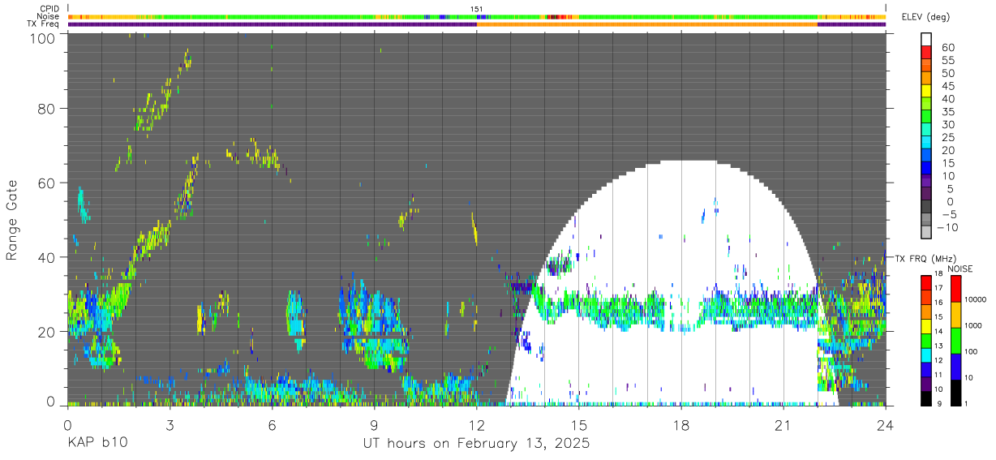Select the '1000' label on NOISE scale
The width and height of the screenshot is (996, 460).
[972, 326]
